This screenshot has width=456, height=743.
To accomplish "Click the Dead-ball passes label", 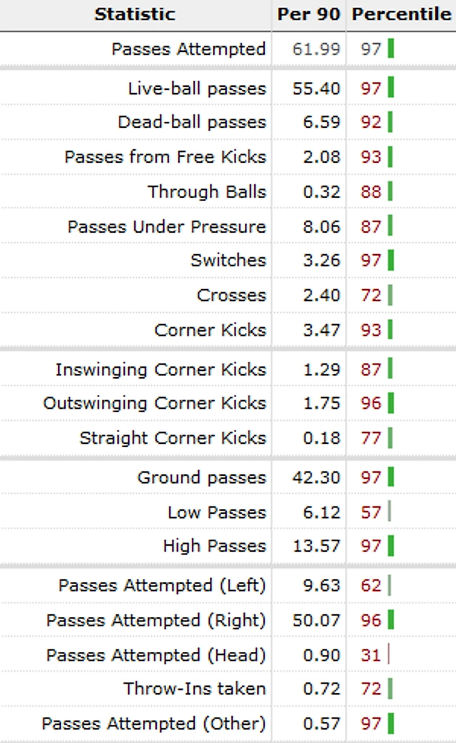I will (192, 122).
